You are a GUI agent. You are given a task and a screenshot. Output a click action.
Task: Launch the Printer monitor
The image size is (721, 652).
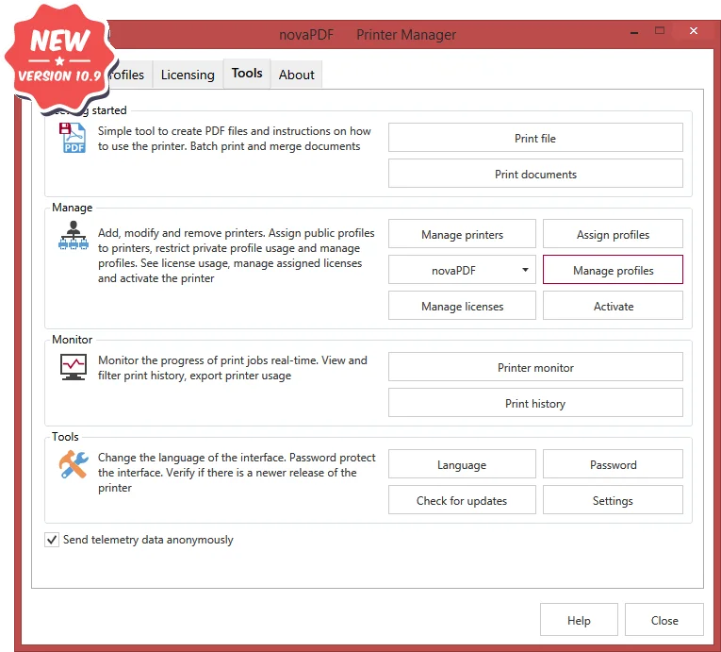535,367
